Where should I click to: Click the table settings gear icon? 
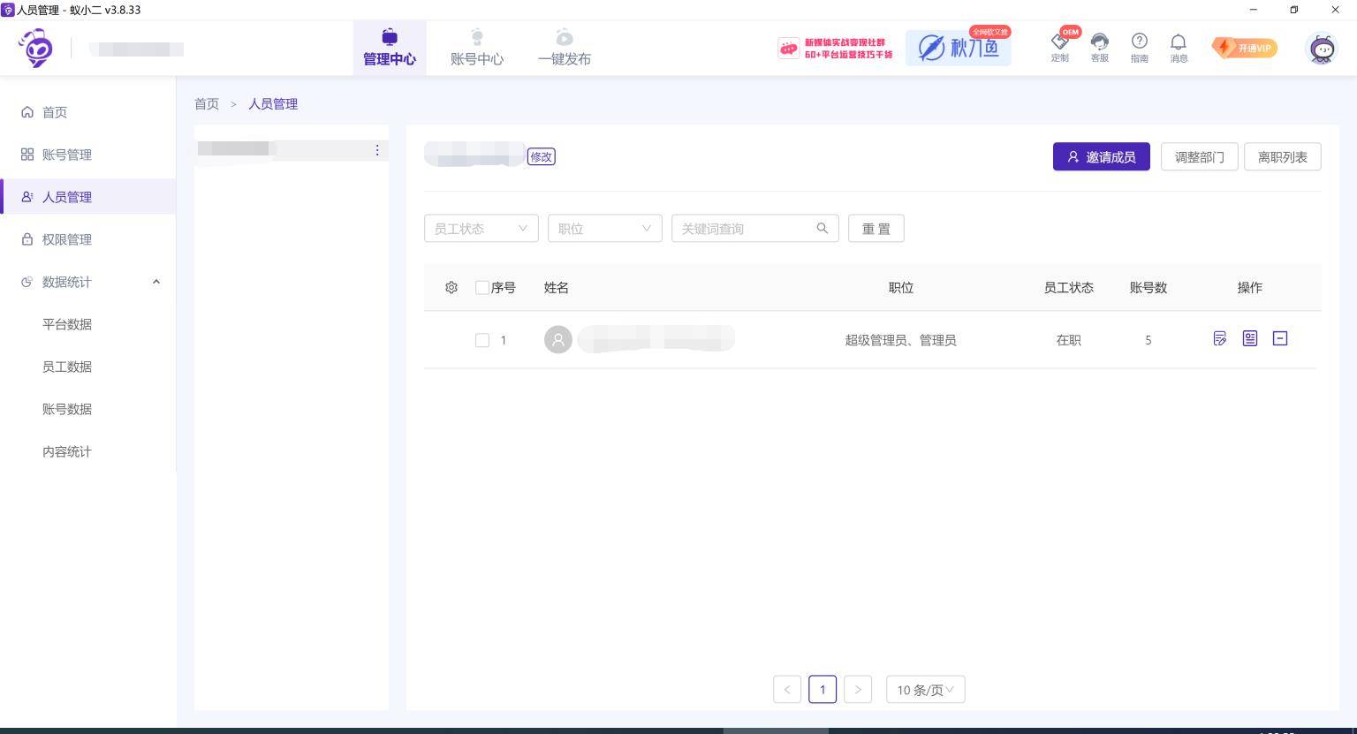(451, 288)
